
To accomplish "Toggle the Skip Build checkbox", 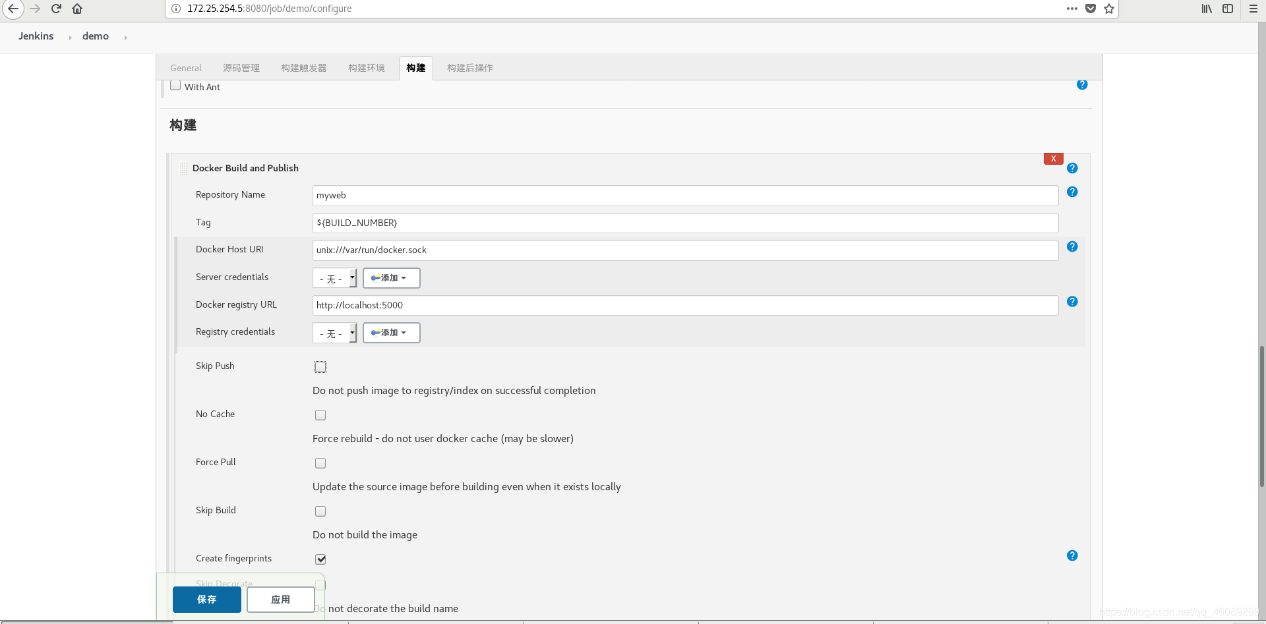I will coord(320,511).
